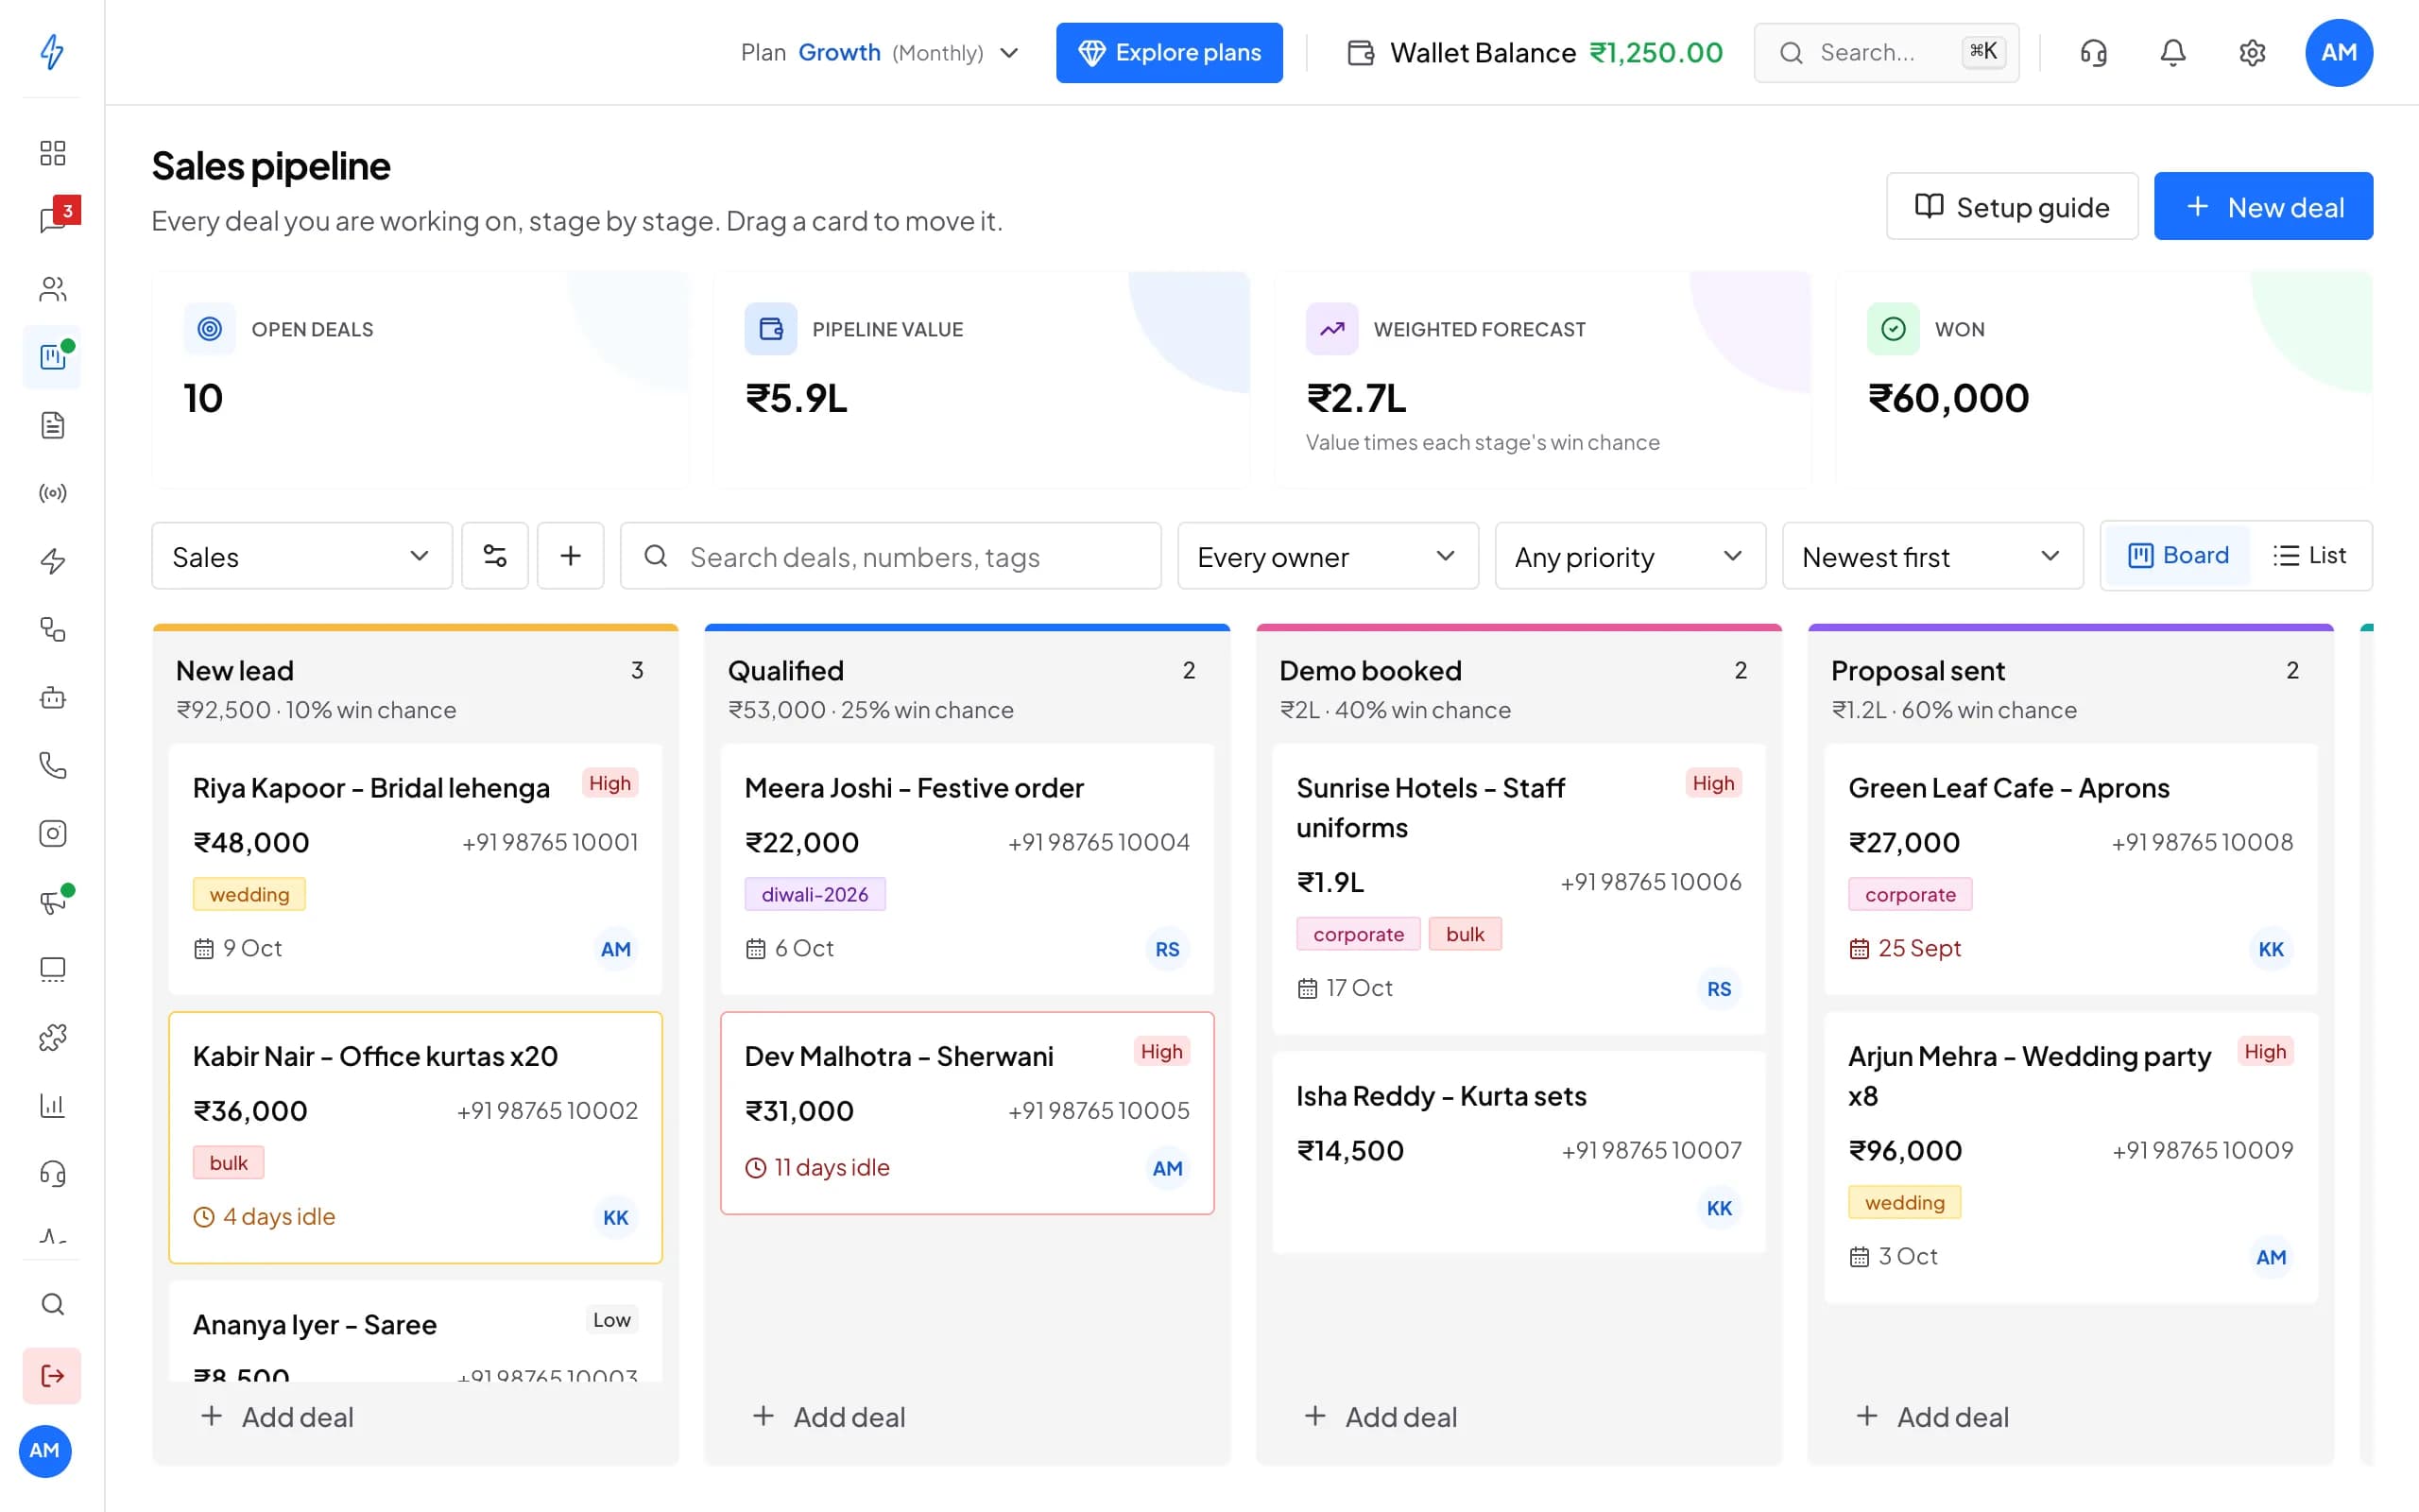Open the broadcast signal sidebar icon

[x=52, y=493]
